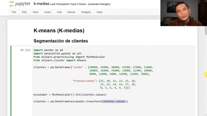Click the Segmentación de clientes heading

(x=61, y=41)
